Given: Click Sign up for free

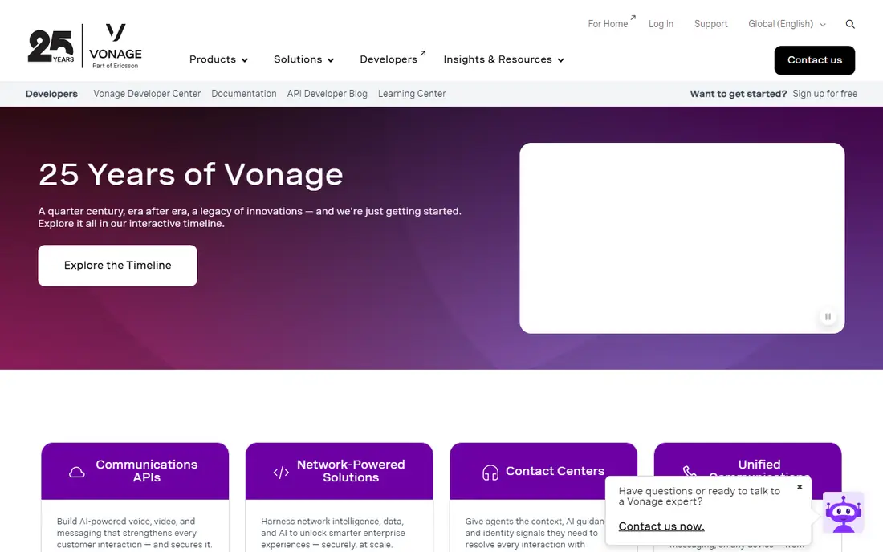Looking at the screenshot, I should tap(825, 94).
